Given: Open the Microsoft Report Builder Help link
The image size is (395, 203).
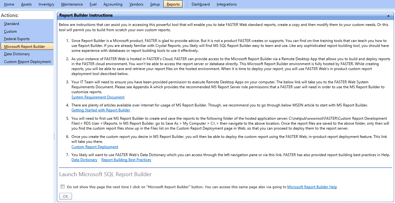Looking at the screenshot, I should tap(312, 187).
